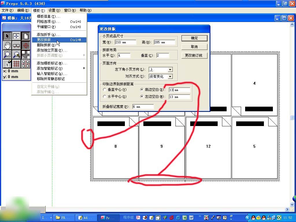This screenshot has height=222, width=296.
Task: Confirm the dialog with 确定
Action: click(x=194, y=38)
